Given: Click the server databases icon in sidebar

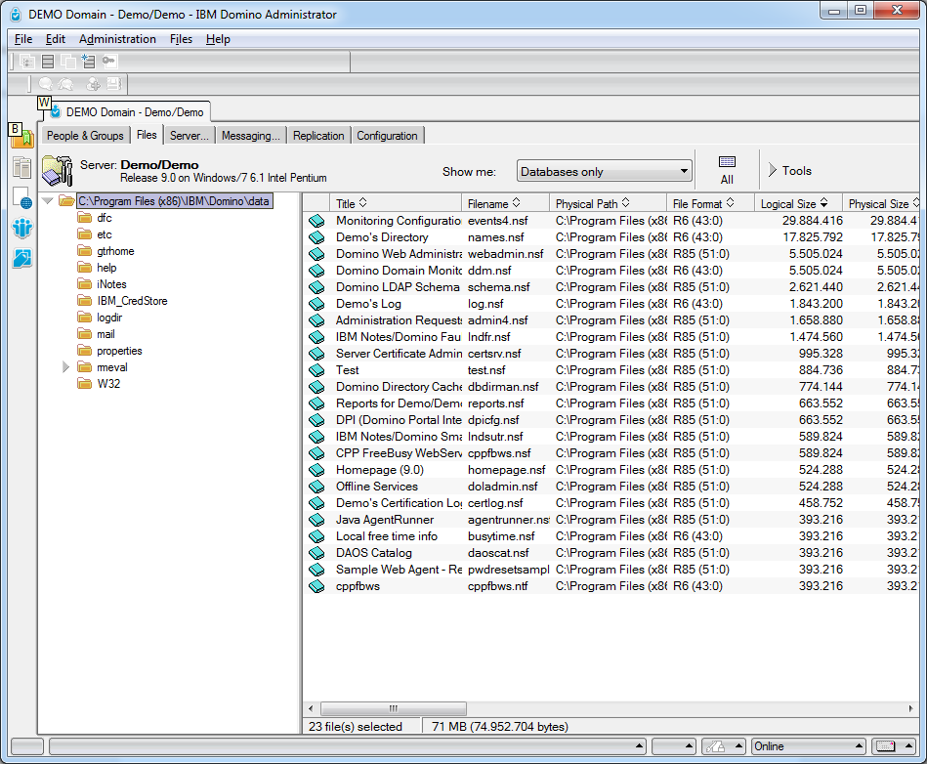Looking at the screenshot, I should click(21, 168).
